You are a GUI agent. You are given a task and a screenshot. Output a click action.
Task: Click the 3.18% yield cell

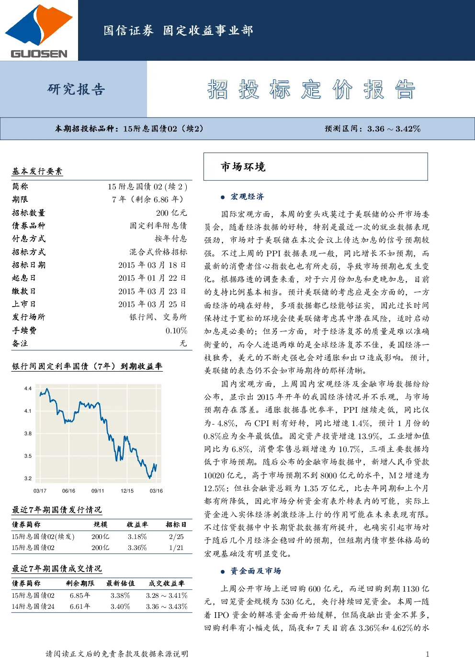[x=137, y=537]
